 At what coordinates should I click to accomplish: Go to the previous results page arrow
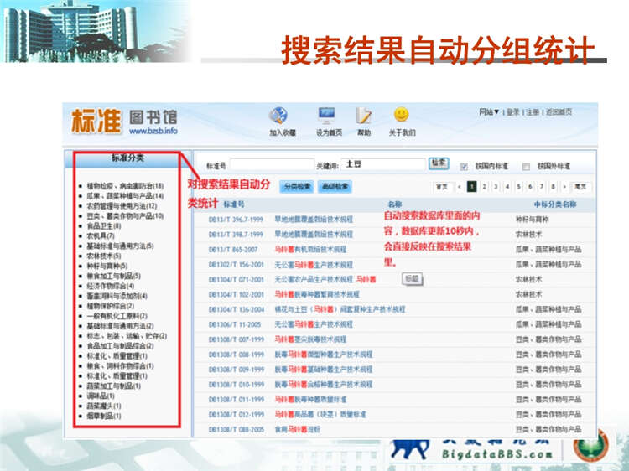point(460,187)
